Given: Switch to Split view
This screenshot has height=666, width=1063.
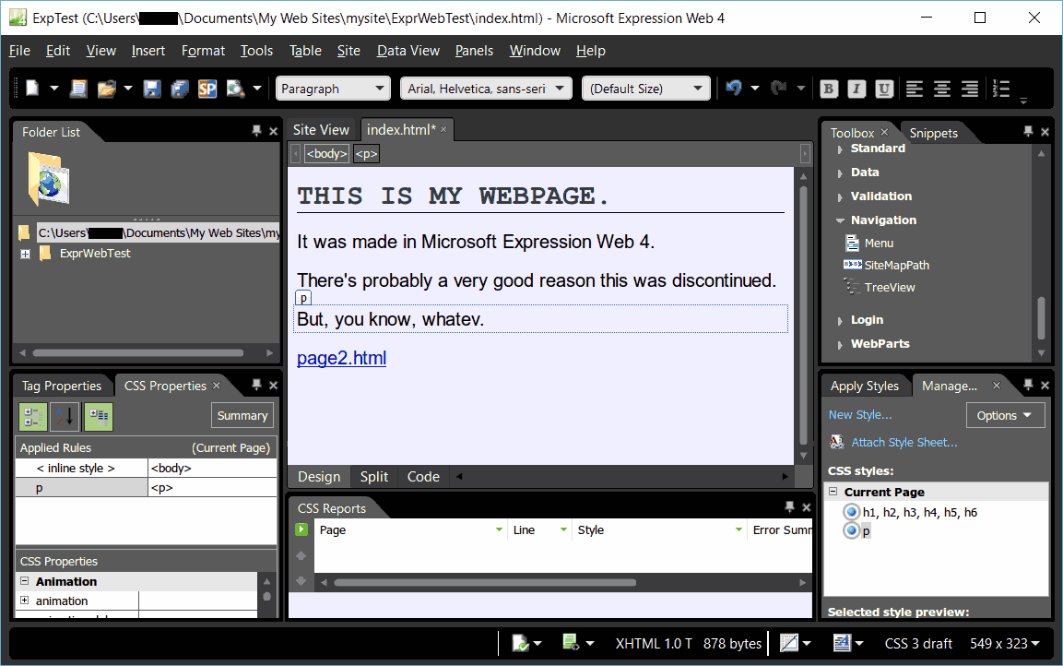Looking at the screenshot, I should tap(373, 477).
